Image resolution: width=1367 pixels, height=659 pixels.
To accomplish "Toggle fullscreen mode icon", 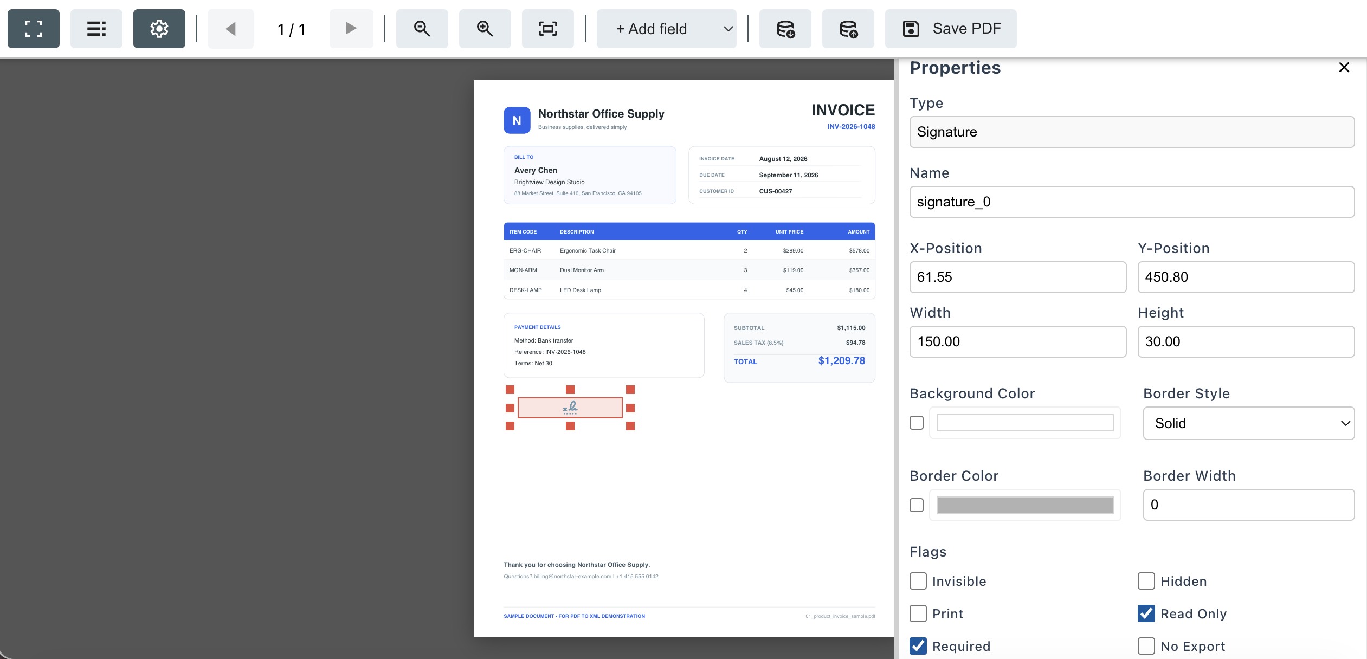I will (x=34, y=29).
